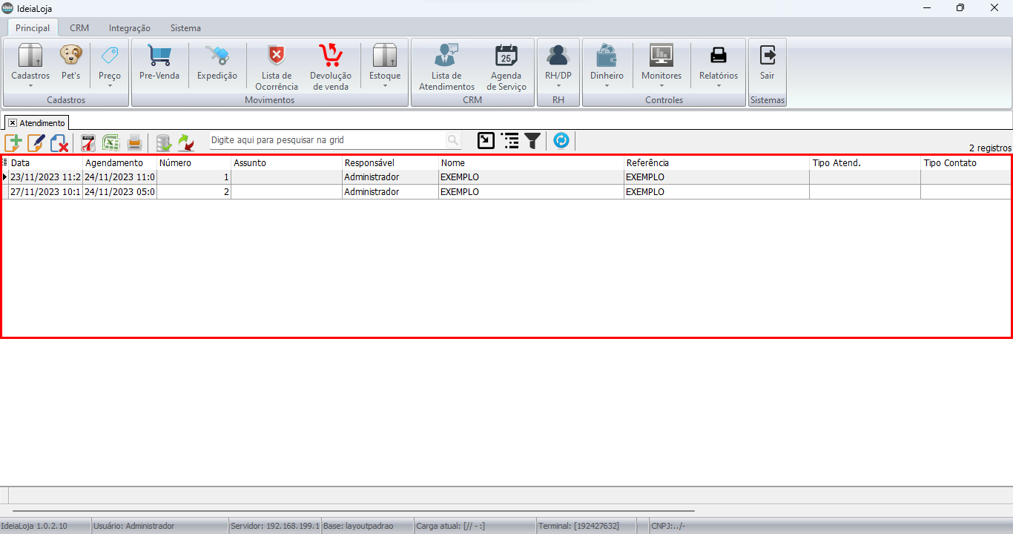Export the grid to PDF
Screen dimensions: 1013x534
(x=88, y=142)
